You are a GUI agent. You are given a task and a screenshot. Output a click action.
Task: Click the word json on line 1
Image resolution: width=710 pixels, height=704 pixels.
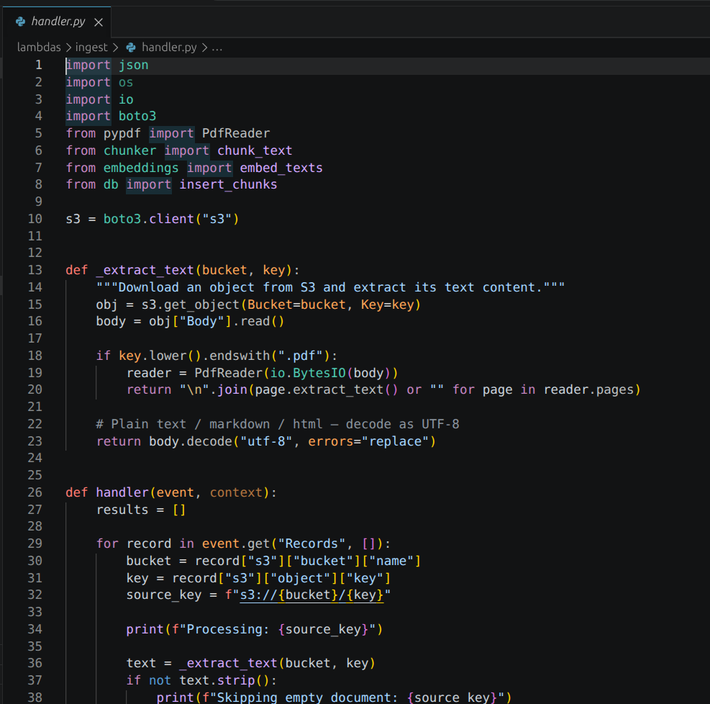[134, 66]
